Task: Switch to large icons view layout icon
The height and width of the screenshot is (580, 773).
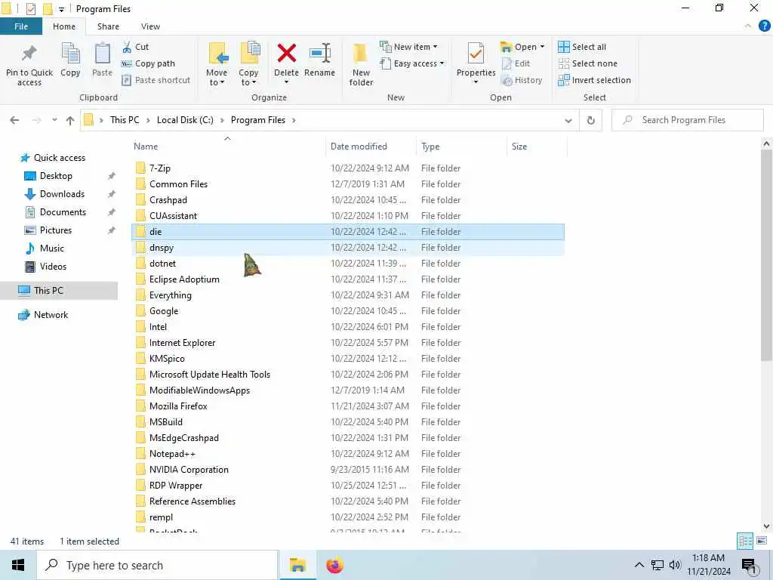Action: (762, 541)
